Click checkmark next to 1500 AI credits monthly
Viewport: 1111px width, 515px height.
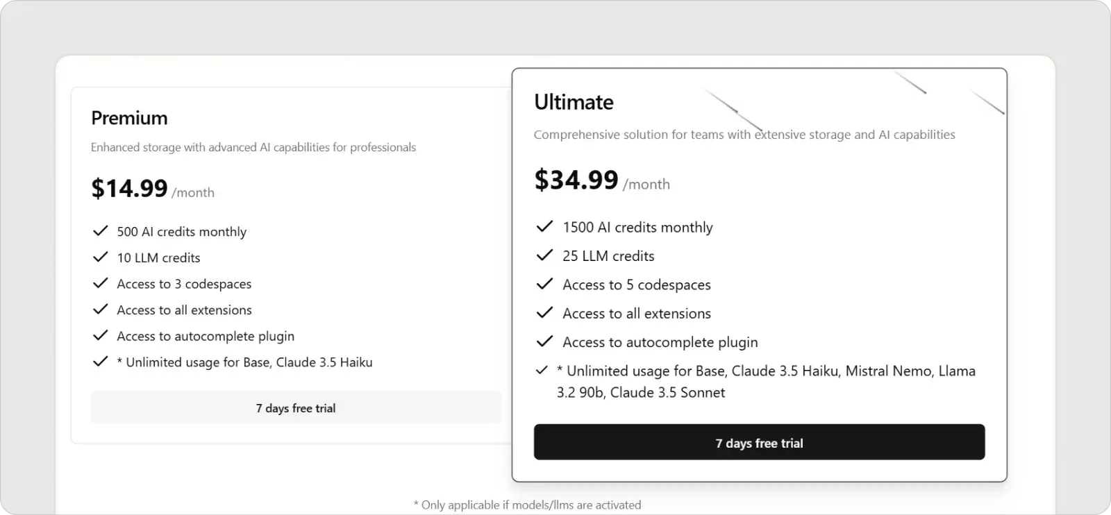[545, 227]
